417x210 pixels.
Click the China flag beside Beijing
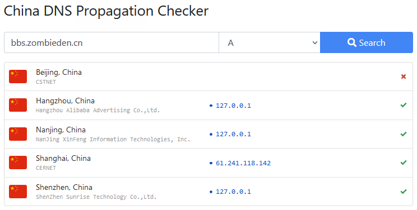click(x=18, y=77)
